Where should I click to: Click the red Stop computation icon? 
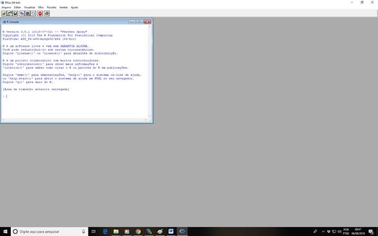(40, 13)
